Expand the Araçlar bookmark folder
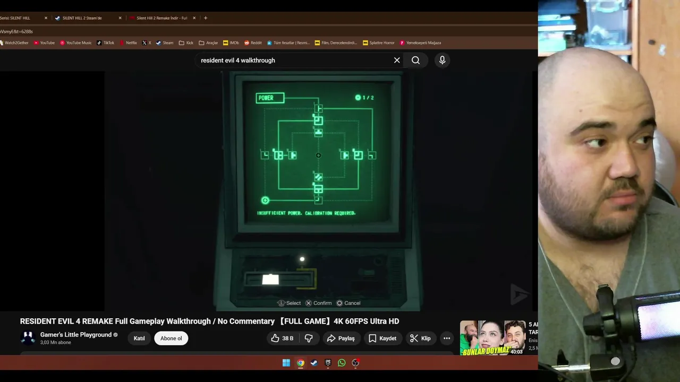680x382 pixels. coord(208,42)
